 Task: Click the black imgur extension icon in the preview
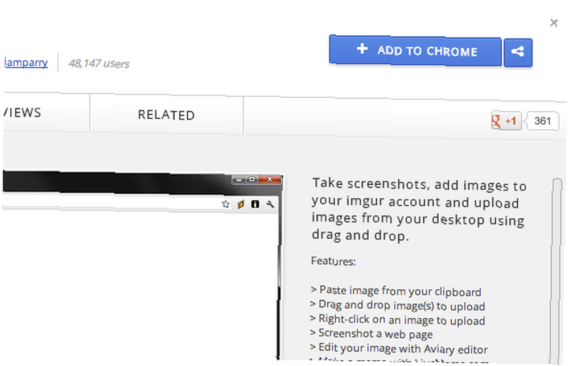coord(255,204)
